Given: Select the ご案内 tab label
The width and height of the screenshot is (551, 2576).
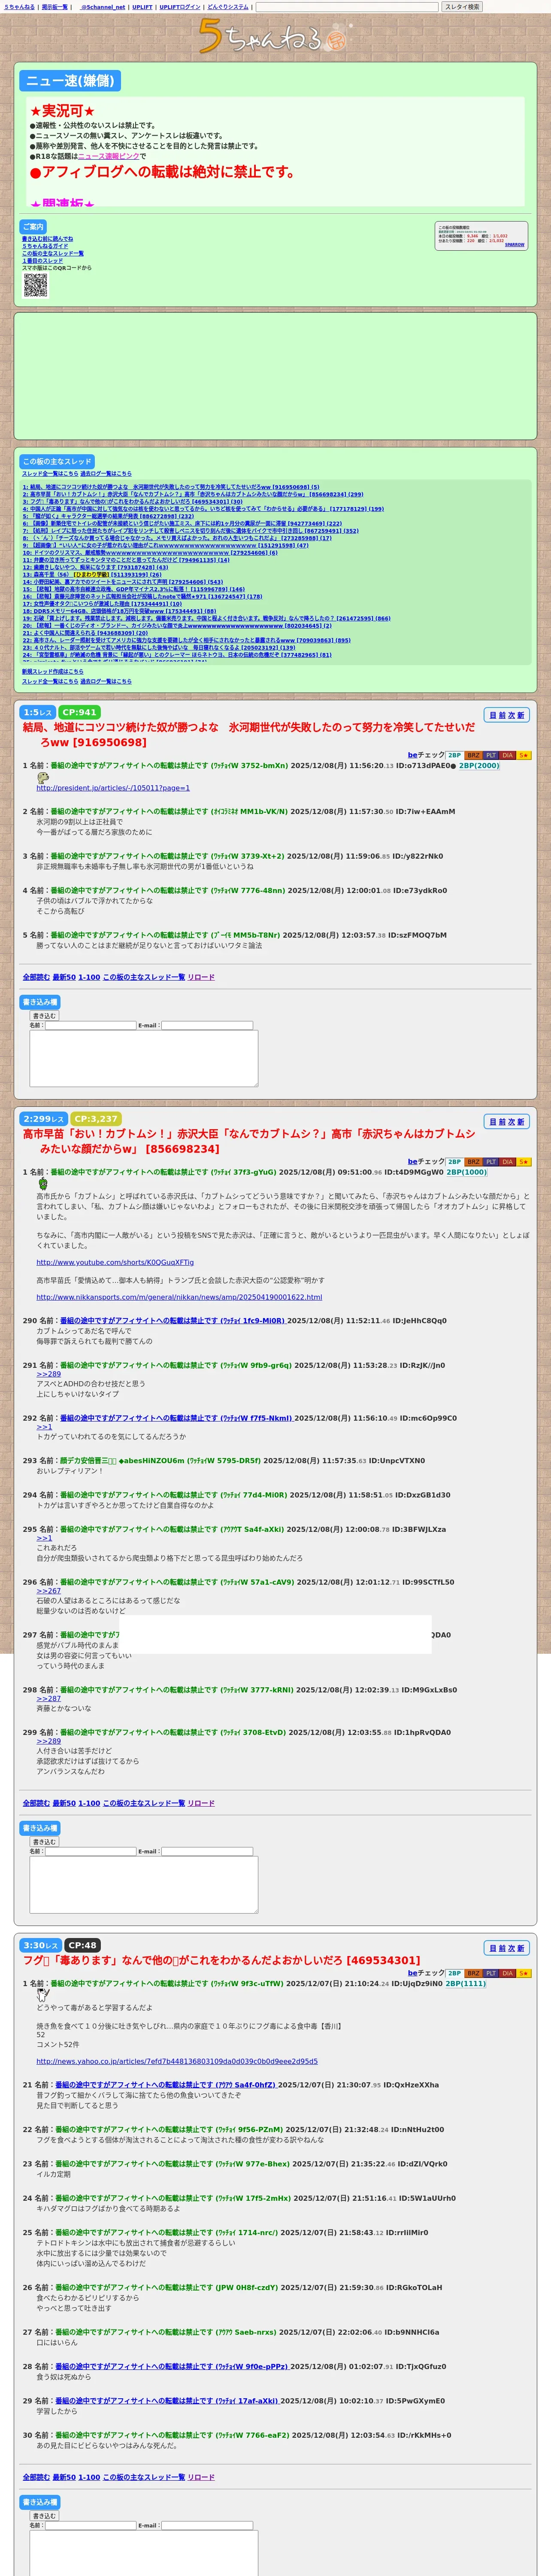Looking at the screenshot, I should pos(33,227).
